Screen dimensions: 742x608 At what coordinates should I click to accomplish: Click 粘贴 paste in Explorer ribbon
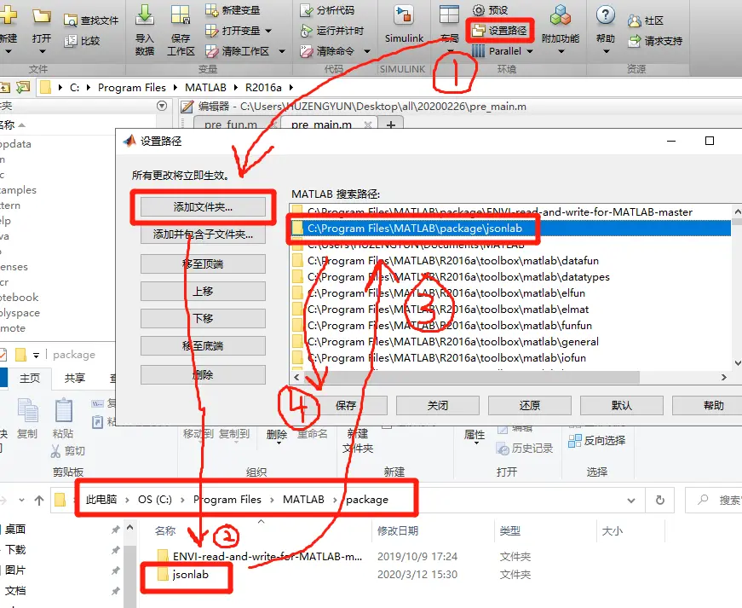coord(63,419)
